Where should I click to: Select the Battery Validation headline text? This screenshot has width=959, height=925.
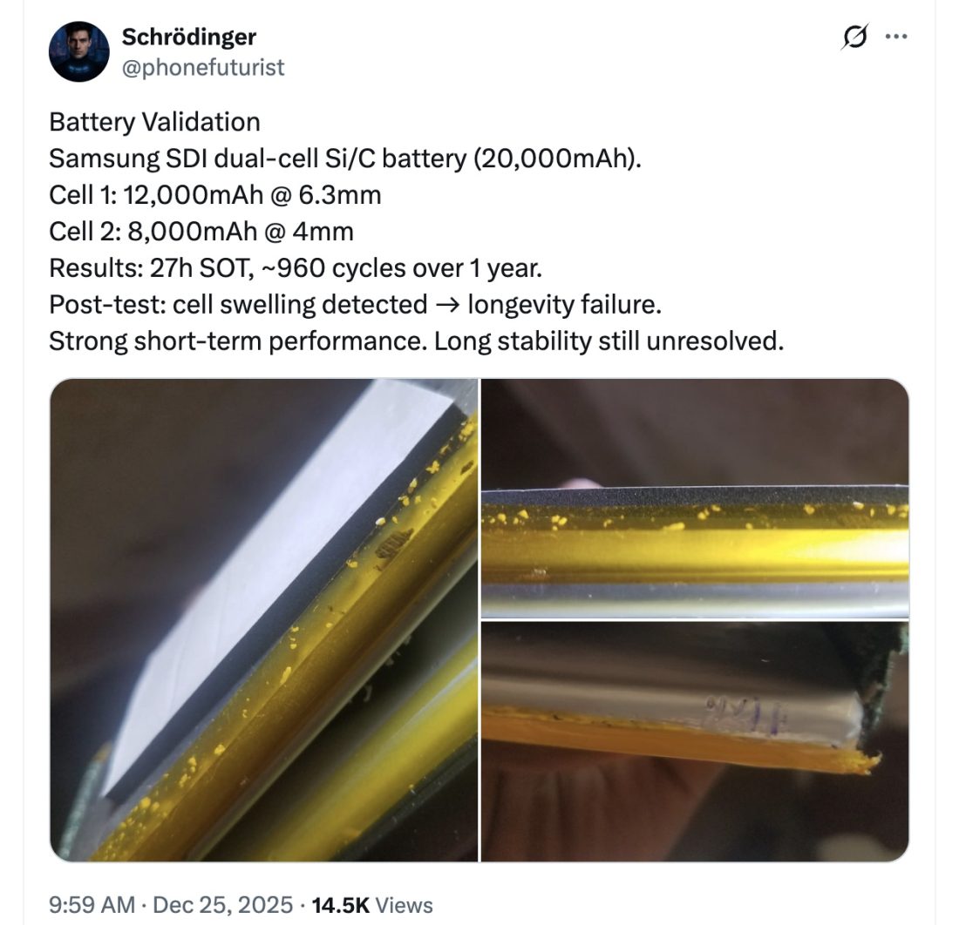(x=154, y=122)
